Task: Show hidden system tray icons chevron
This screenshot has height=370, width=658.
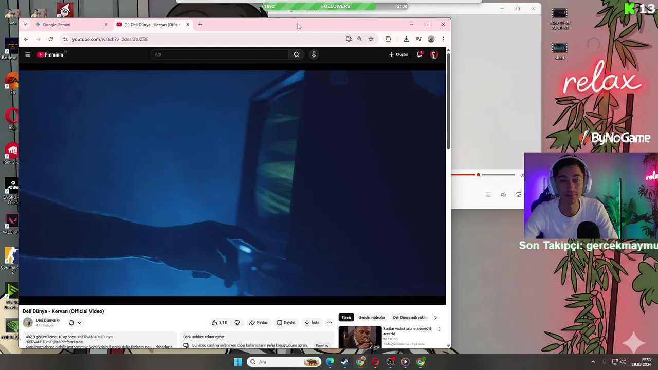Action: (x=593, y=362)
